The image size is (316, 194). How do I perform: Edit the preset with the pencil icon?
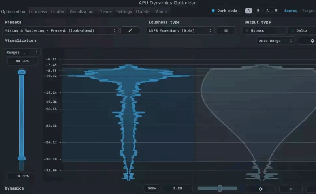pos(130,30)
